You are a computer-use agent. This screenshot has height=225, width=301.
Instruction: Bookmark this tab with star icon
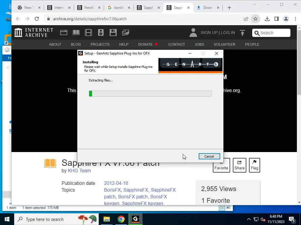coord(255,19)
